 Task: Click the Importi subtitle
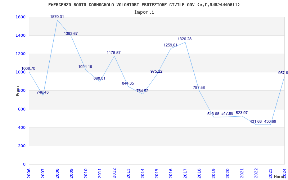pos(144,12)
